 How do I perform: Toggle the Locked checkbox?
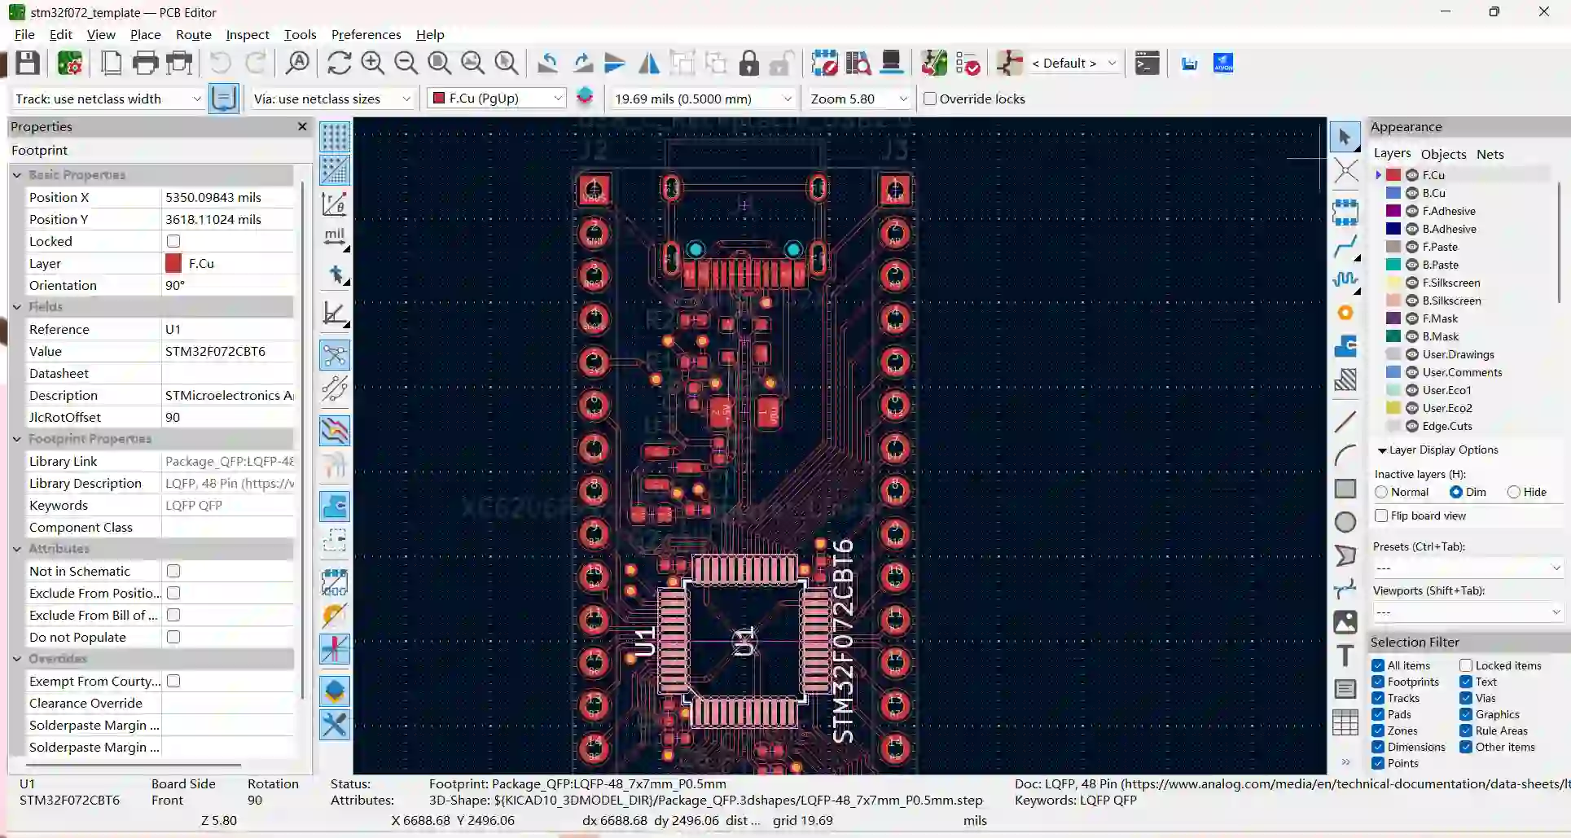[173, 241]
